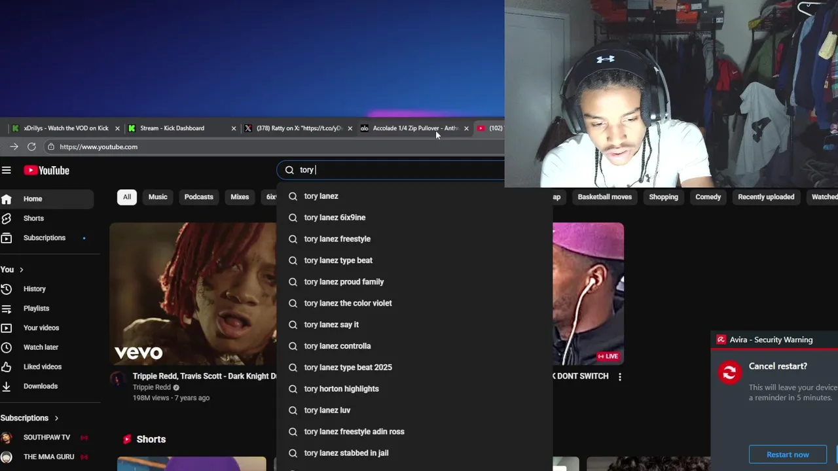Image resolution: width=838 pixels, height=471 pixels.
Task: Open the three-dot menu beside DONT SWITCH video
Action: (619, 376)
